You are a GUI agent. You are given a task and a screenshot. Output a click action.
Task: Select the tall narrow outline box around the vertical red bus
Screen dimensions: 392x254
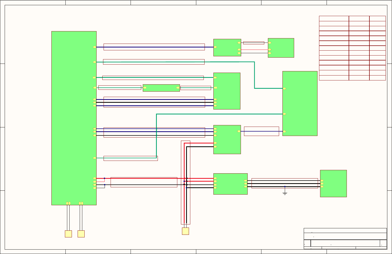(x=186, y=182)
